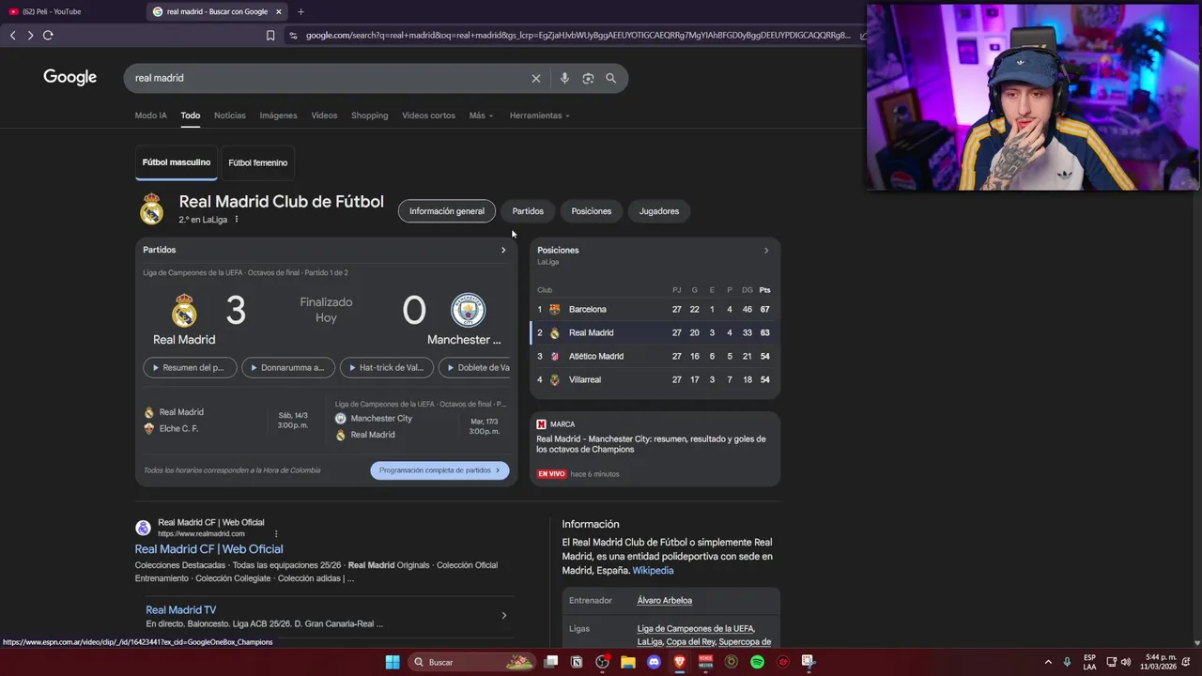Open the Liga de Campeones de la UEFA link
1202x676 pixels.
pos(696,629)
